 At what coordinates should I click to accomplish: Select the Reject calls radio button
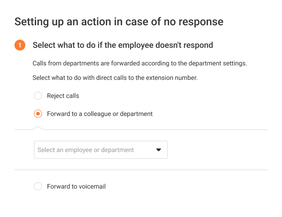pyautogui.click(x=38, y=96)
